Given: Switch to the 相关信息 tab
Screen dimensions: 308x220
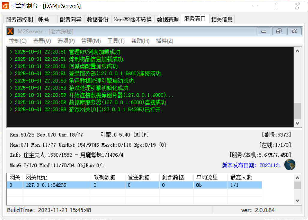Looking at the screenshot, I should point(223,19).
